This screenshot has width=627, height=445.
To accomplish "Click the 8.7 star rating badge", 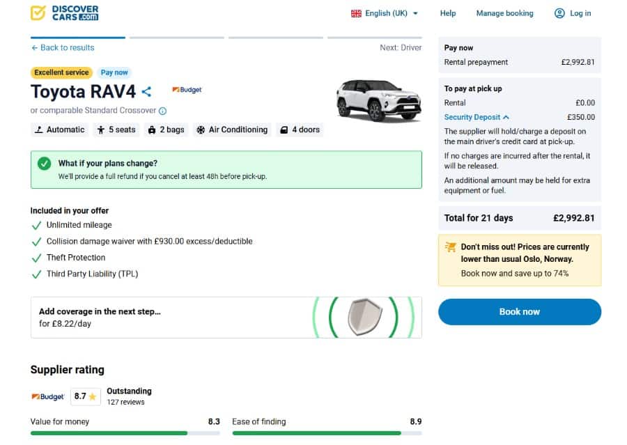I will (86, 396).
